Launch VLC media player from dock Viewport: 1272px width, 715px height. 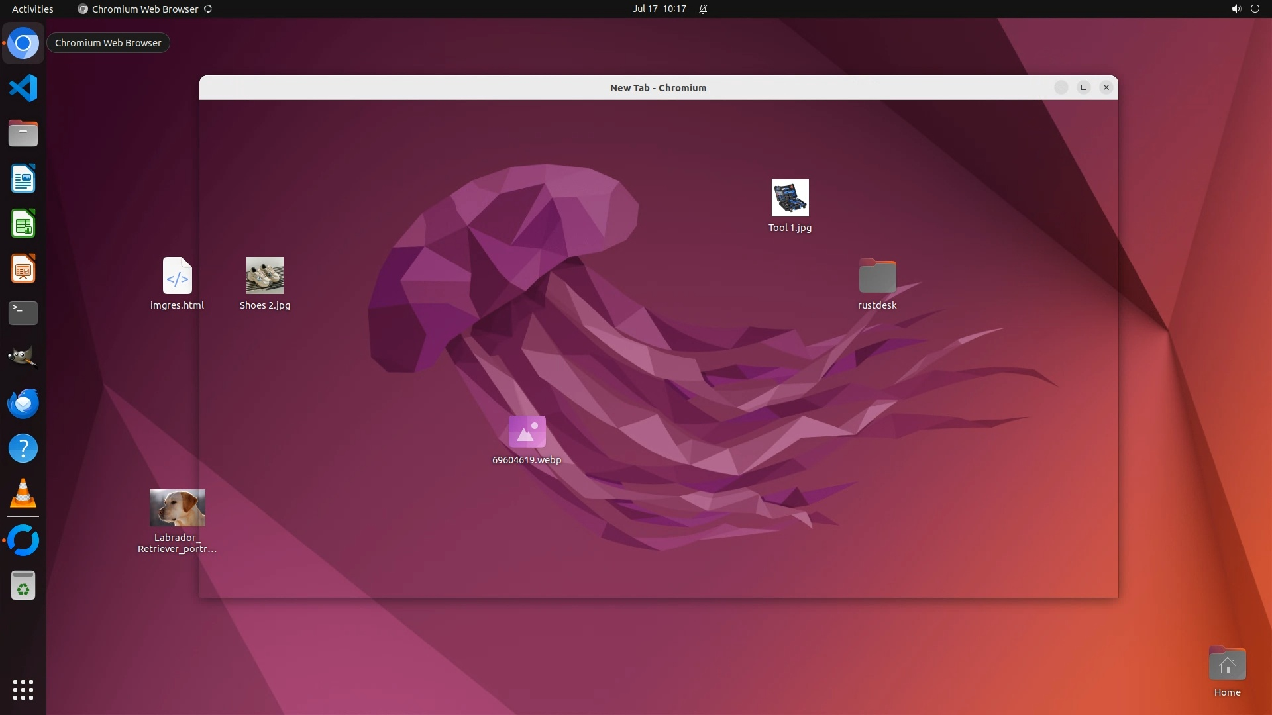[x=23, y=493]
